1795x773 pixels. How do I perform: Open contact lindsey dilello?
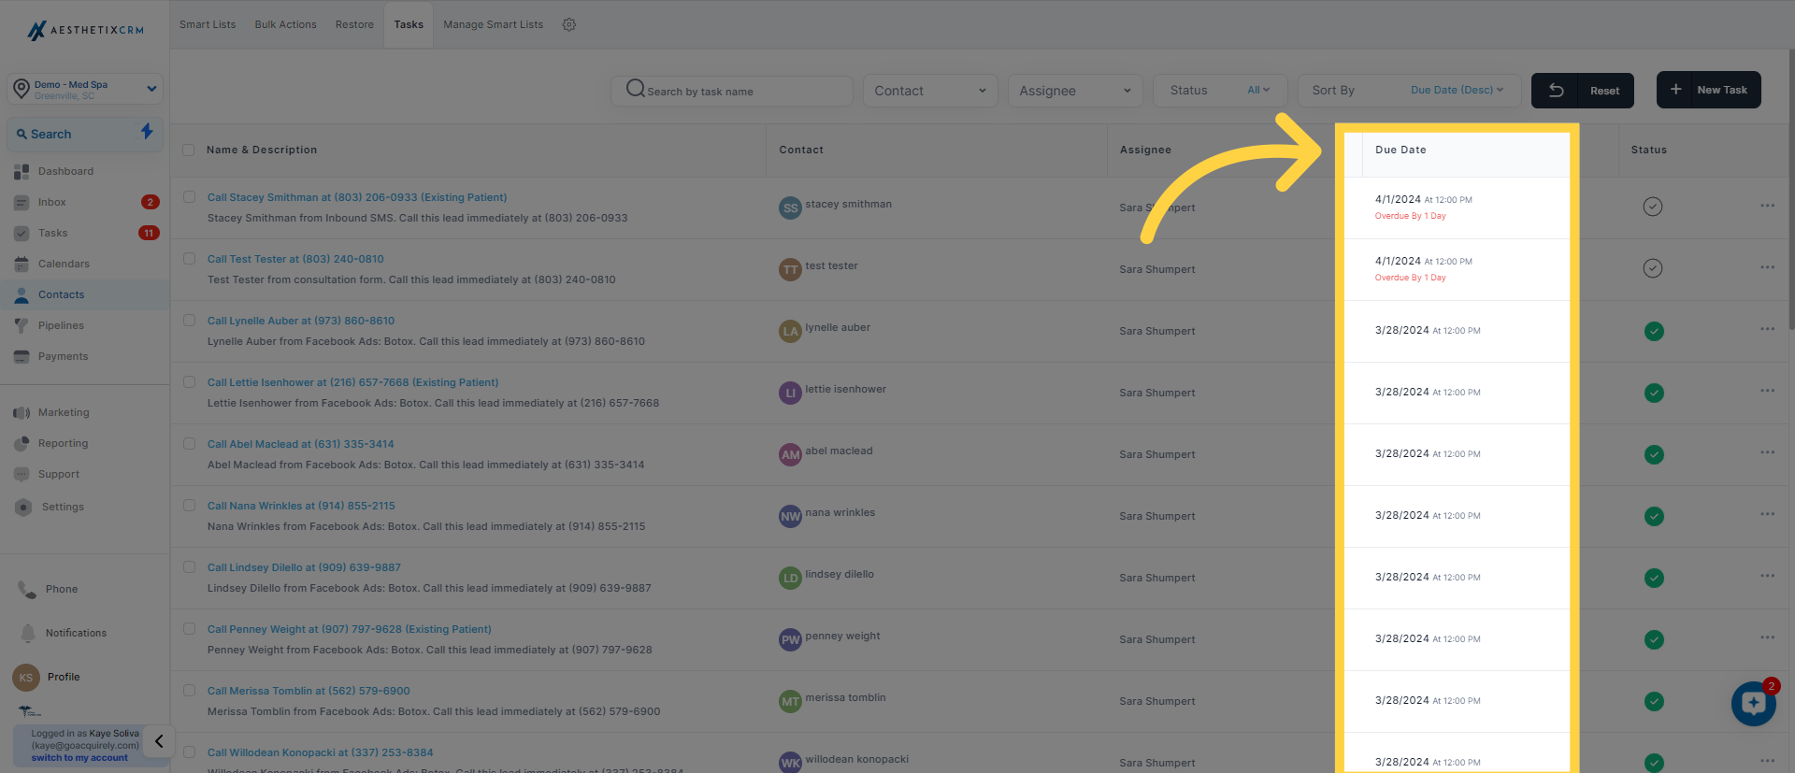coord(840,574)
